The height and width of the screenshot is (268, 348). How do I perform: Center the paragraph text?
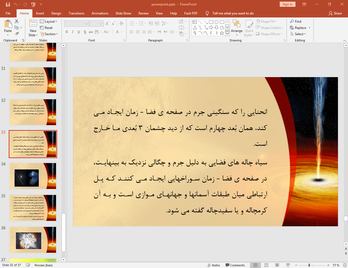point(138,32)
